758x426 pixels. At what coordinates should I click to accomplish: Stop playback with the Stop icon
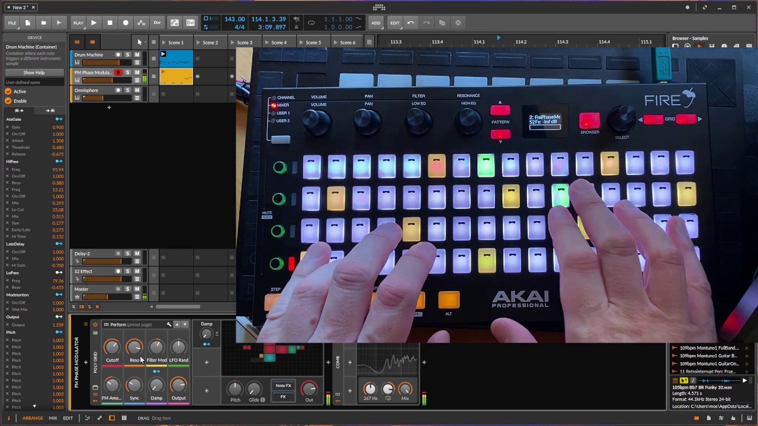(x=110, y=22)
